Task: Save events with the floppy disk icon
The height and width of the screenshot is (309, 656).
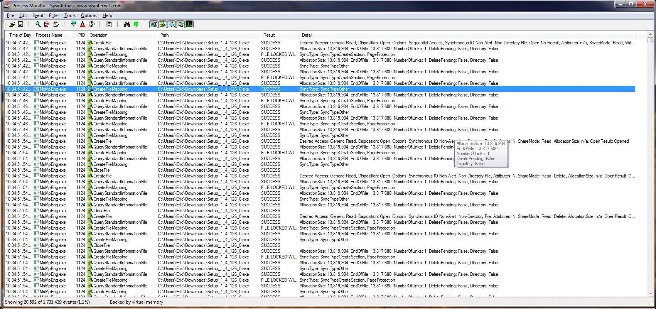Action: [x=21, y=24]
